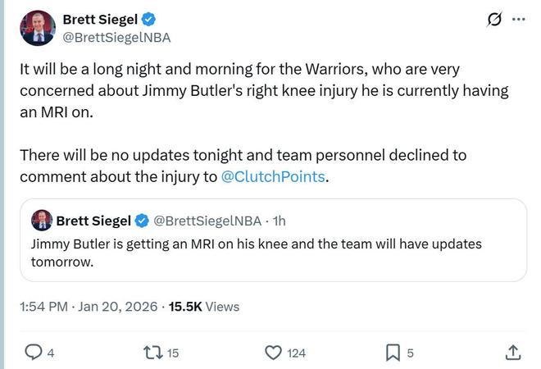Click the quoted tweet's small avatar
Image resolution: width=541 pixels, height=369 pixels.
click(x=42, y=220)
